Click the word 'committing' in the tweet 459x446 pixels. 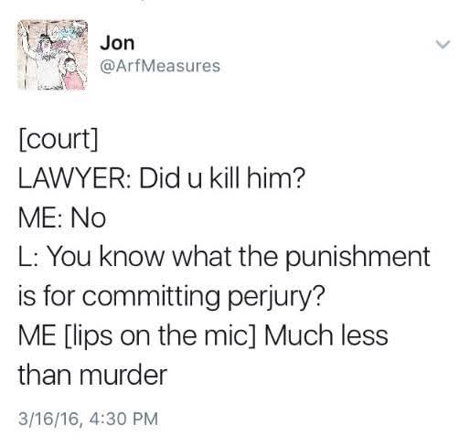151,297
